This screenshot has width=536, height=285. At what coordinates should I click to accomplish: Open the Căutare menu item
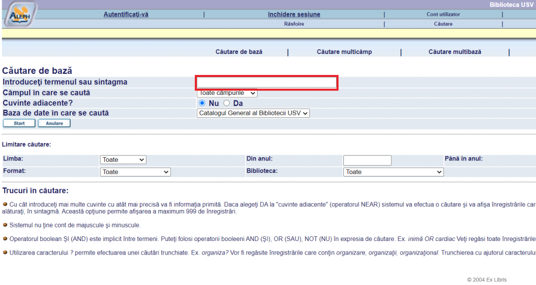point(443,24)
